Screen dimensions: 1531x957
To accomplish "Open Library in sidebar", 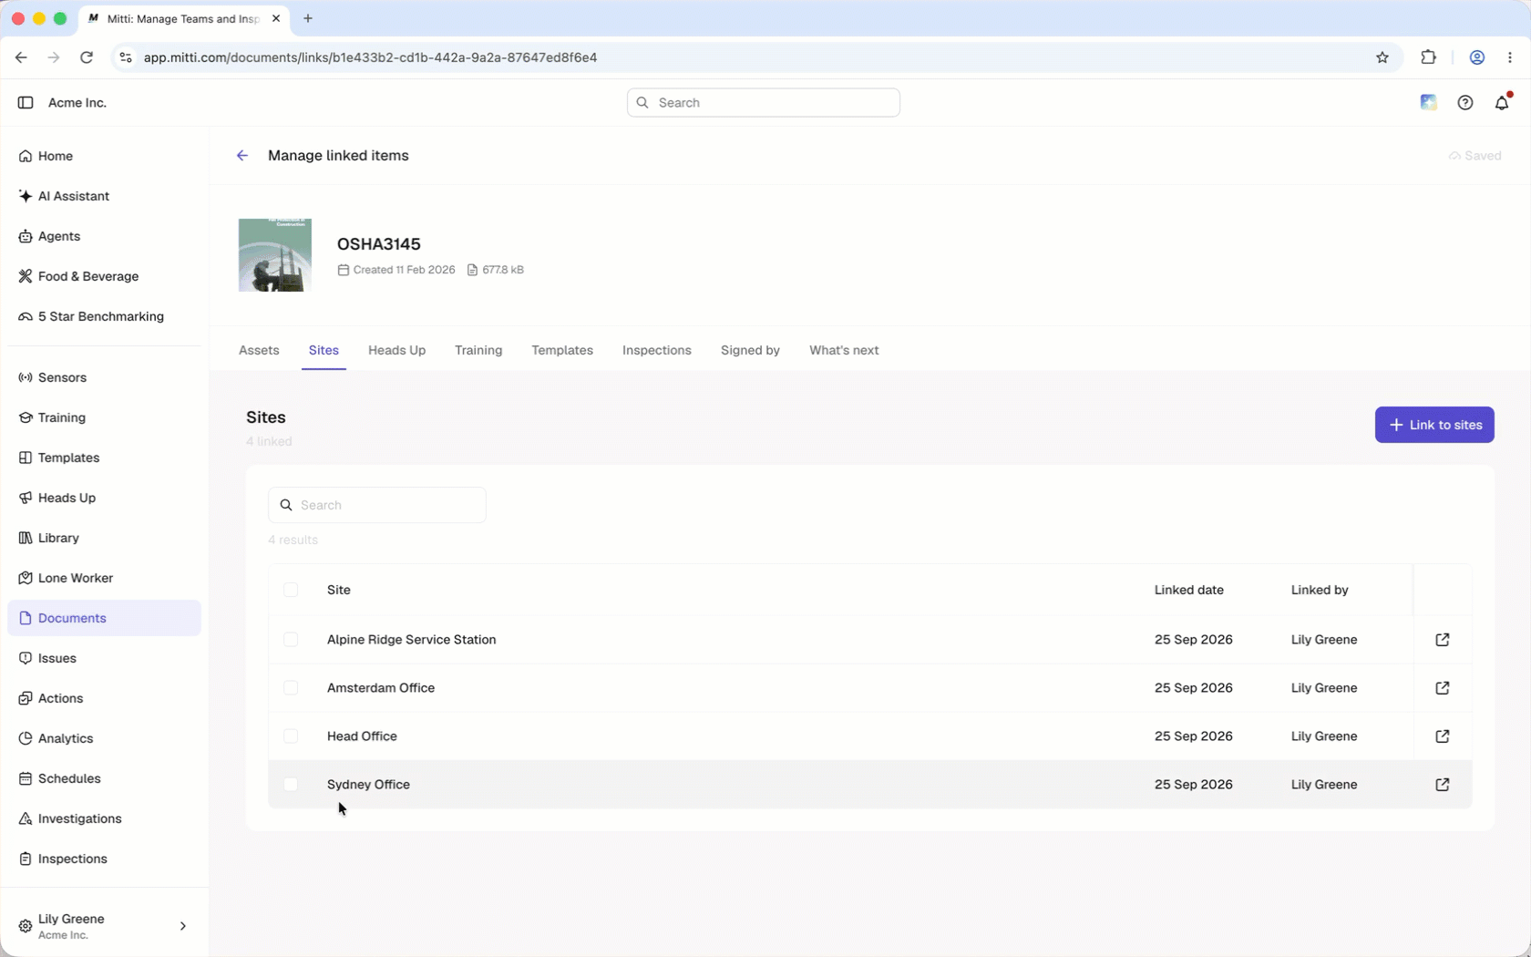I will 104,538.
